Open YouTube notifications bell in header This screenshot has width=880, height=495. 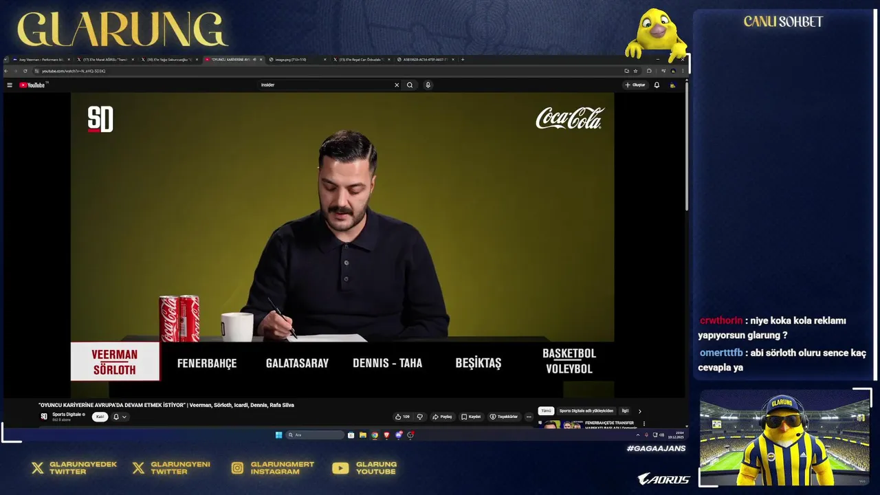pyautogui.click(x=657, y=85)
